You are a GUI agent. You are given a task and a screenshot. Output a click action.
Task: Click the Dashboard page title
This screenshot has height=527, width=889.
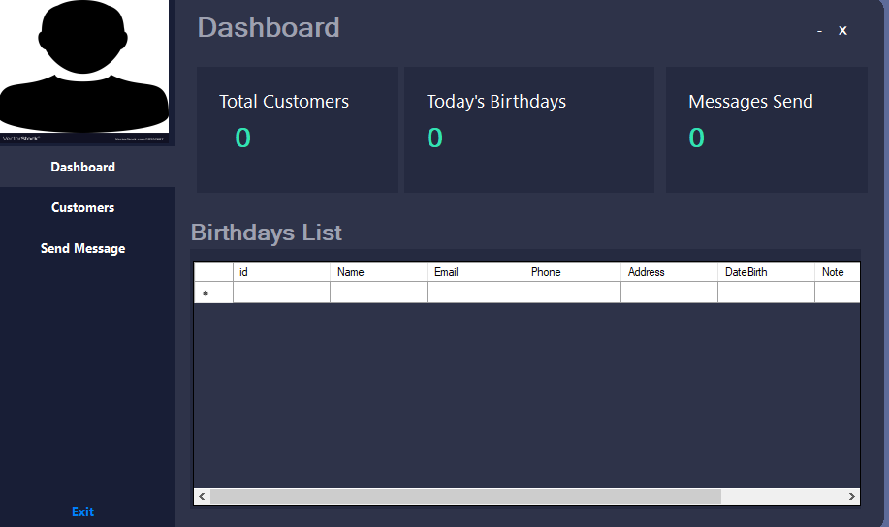(x=269, y=28)
